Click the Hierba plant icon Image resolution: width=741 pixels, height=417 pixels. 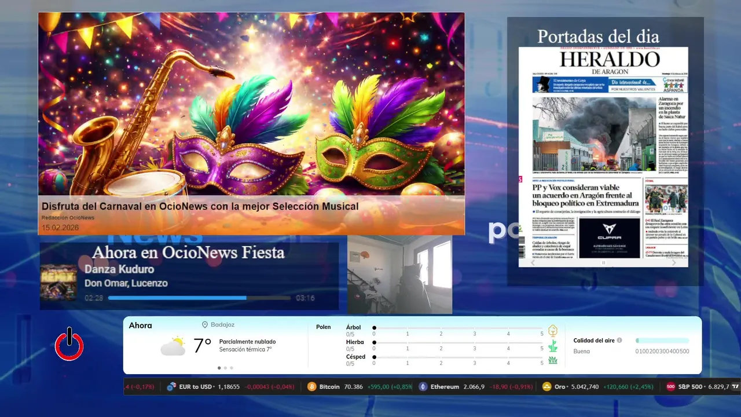pos(553,346)
